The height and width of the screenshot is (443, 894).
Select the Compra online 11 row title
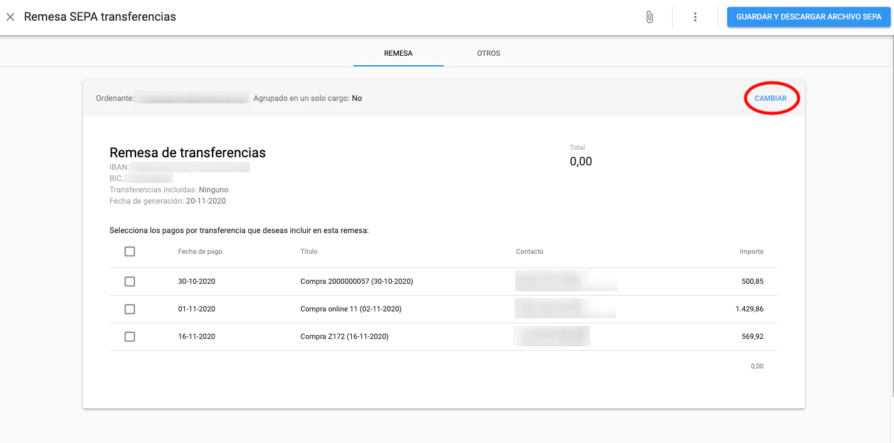350,309
